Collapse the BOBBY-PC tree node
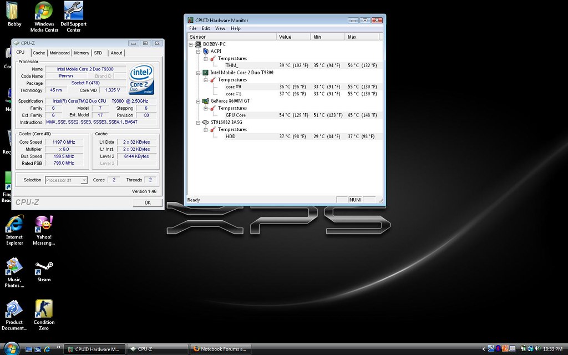 point(191,44)
